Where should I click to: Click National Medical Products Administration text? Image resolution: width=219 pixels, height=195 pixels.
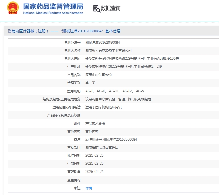[x=53, y=13]
